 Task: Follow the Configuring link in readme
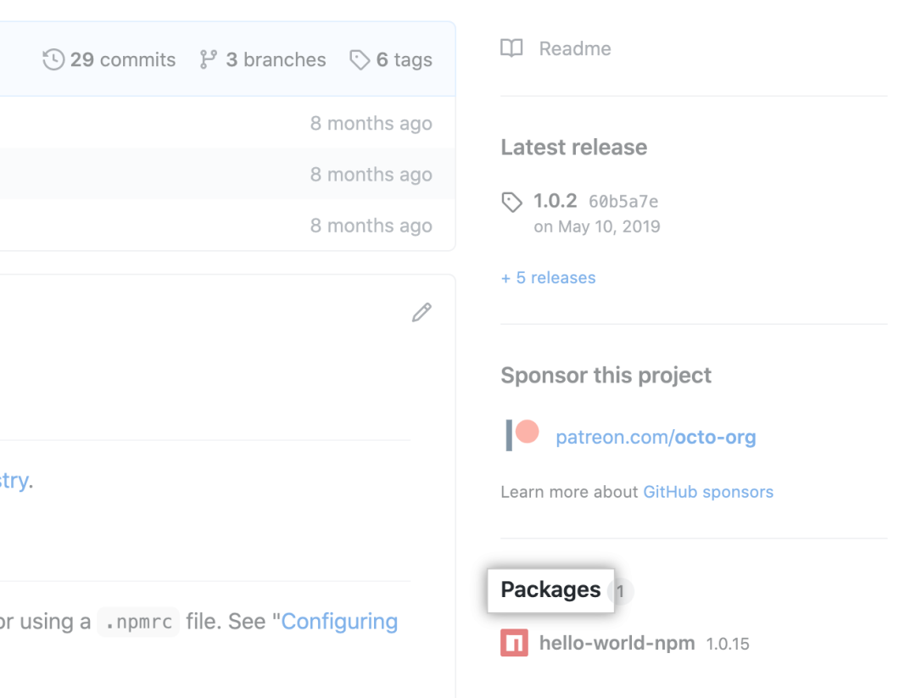point(339,622)
